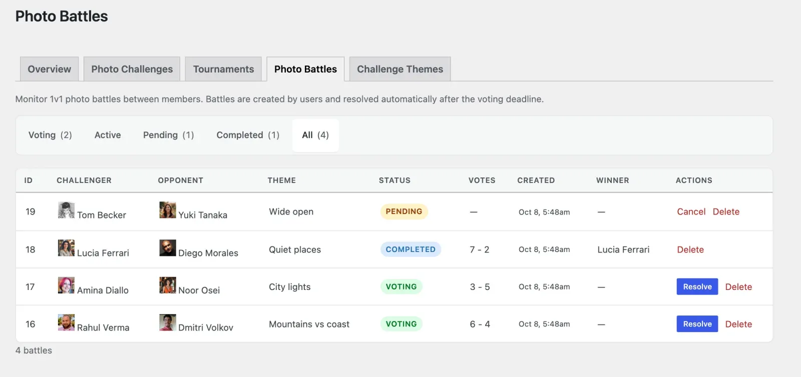The height and width of the screenshot is (377, 801).
Task: Click Tom Becker's avatar thumbnail
Action: coord(66,210)
